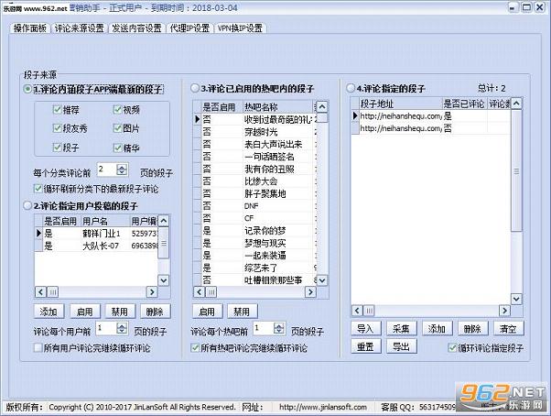Click 热吧 list scroll down arrow
Screen dimensions: 551x416
tap(322, 280)
